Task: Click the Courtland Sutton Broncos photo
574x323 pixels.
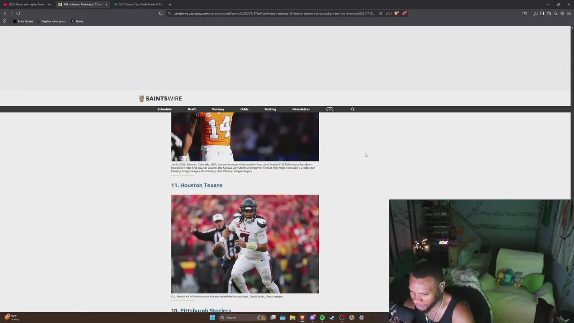Action: coord(245,137)
